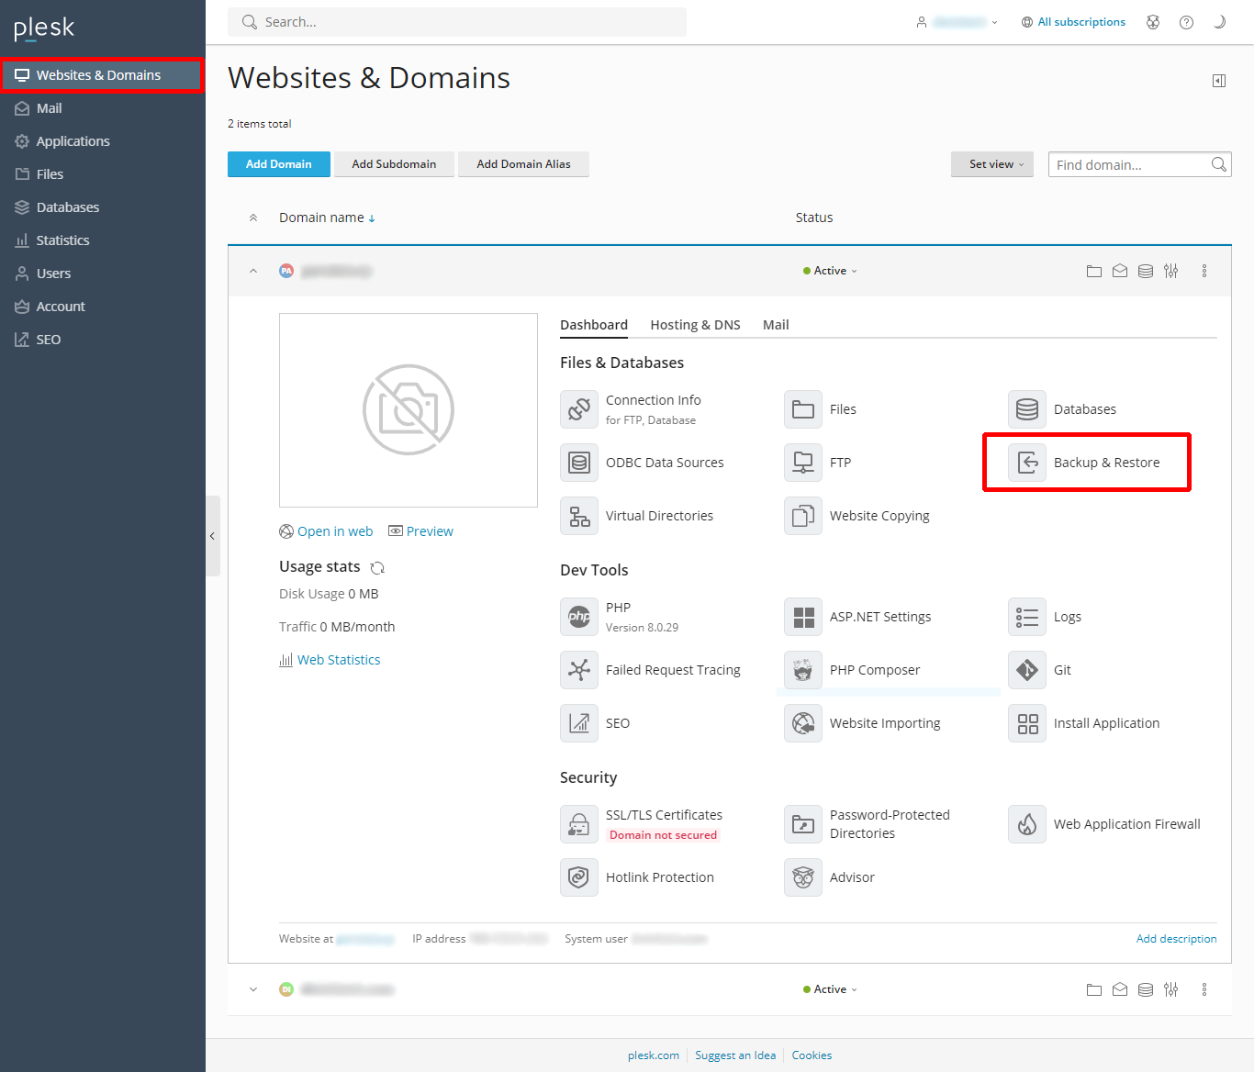Switch to the domain's Mail tab

tap(776, 325)
